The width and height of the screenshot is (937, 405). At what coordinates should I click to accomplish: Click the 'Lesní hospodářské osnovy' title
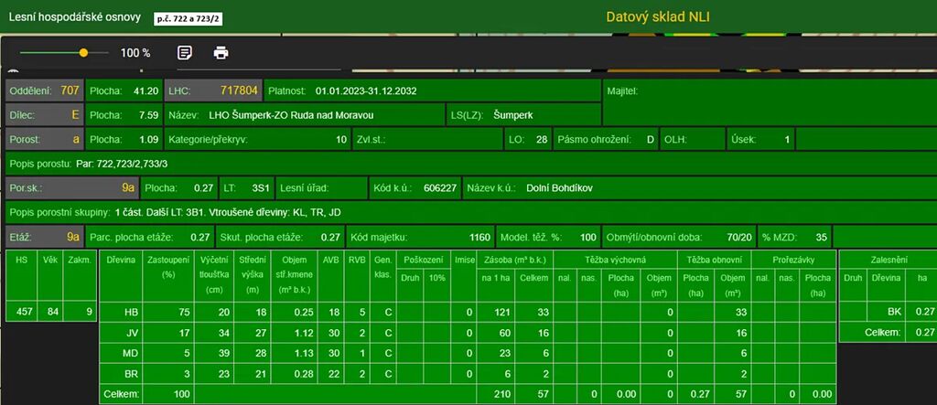tap(74, 17)
